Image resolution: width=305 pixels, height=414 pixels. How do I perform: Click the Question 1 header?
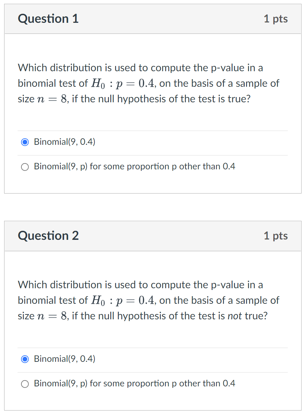pos(48,19)
